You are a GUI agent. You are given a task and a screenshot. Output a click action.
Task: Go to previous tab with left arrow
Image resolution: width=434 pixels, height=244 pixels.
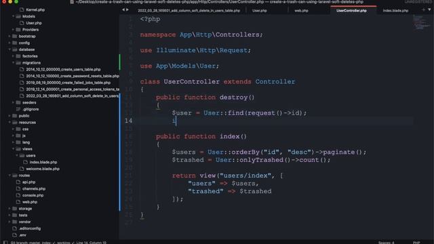[x=123, y=10]
